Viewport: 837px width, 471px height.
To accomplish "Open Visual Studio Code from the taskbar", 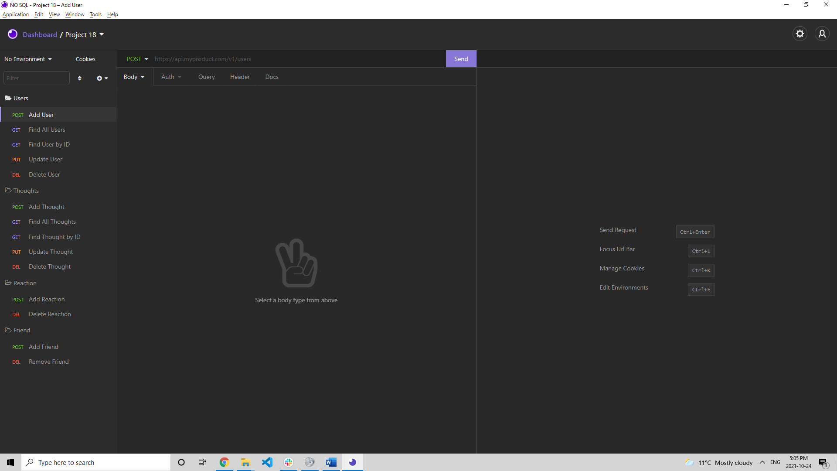I will [267, 462].
